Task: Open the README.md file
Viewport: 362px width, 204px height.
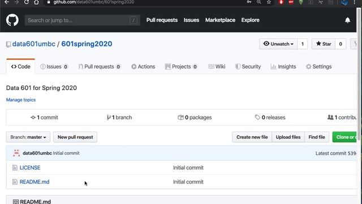Action: point(35,182)
